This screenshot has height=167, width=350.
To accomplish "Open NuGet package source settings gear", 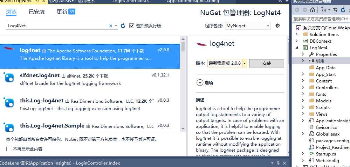I will click(x=278, y=26).
